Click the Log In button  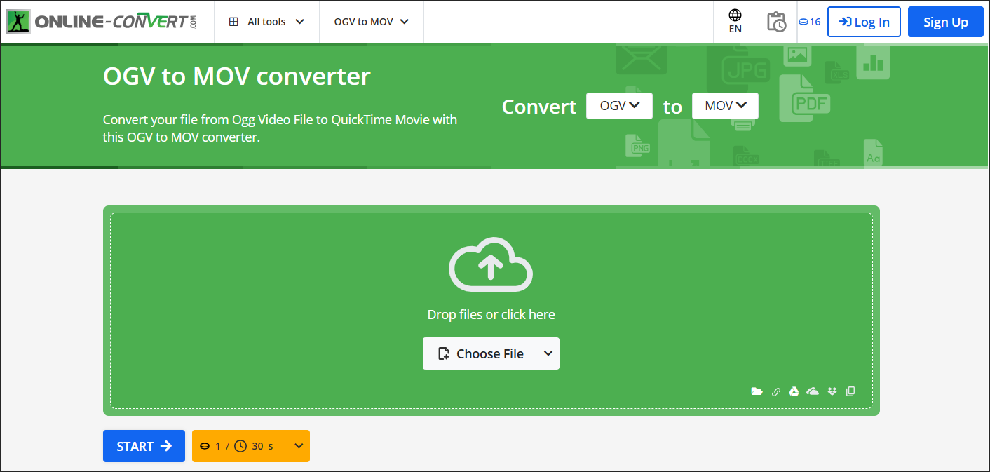click(x=864, y=22)
